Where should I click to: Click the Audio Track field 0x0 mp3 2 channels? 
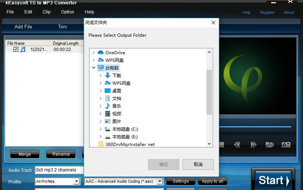(59, 170)
